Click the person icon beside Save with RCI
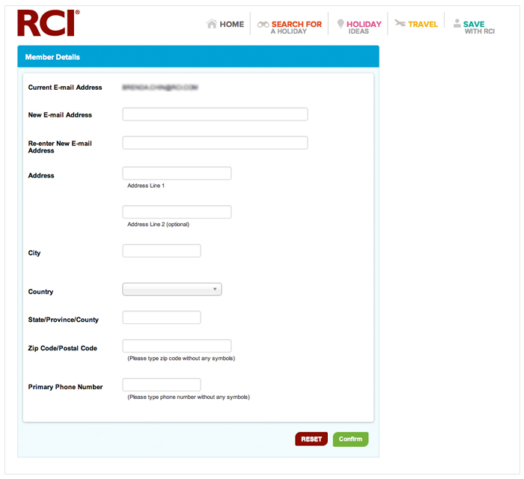This screenshot has width=524, height=479. point(455,23)
